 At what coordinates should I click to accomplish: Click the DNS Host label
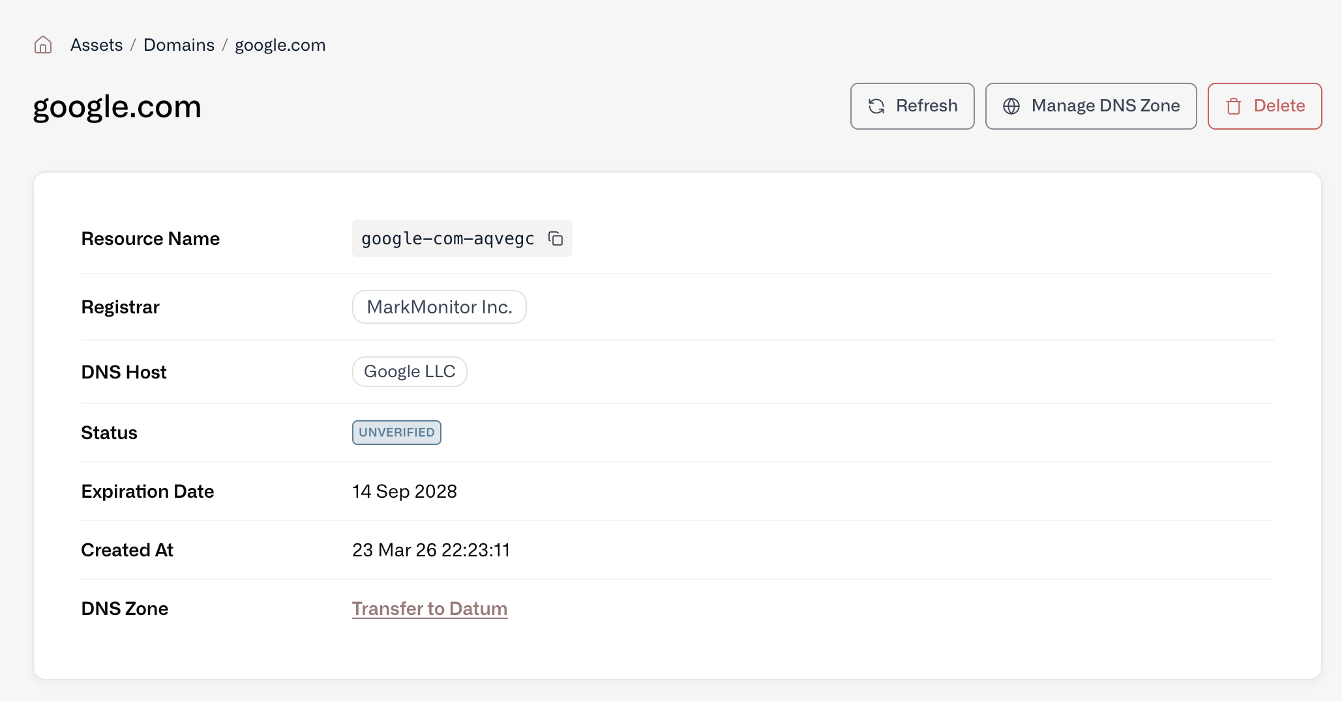click(124, 372)
